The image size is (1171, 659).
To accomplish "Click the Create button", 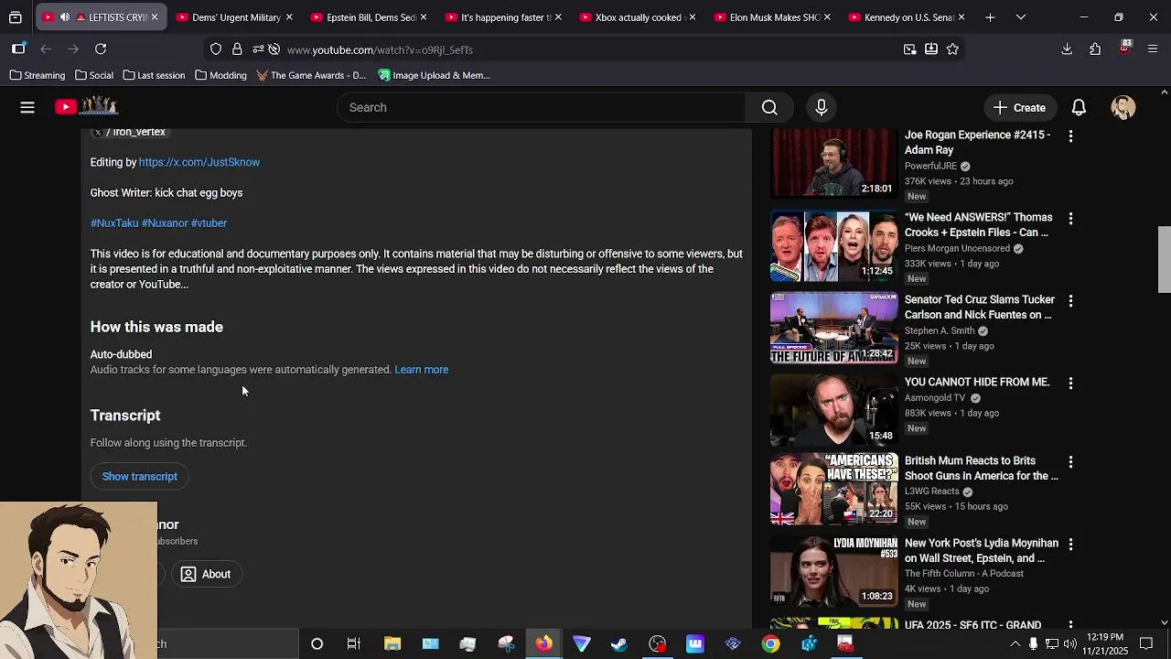I will tap(1020, 107).
